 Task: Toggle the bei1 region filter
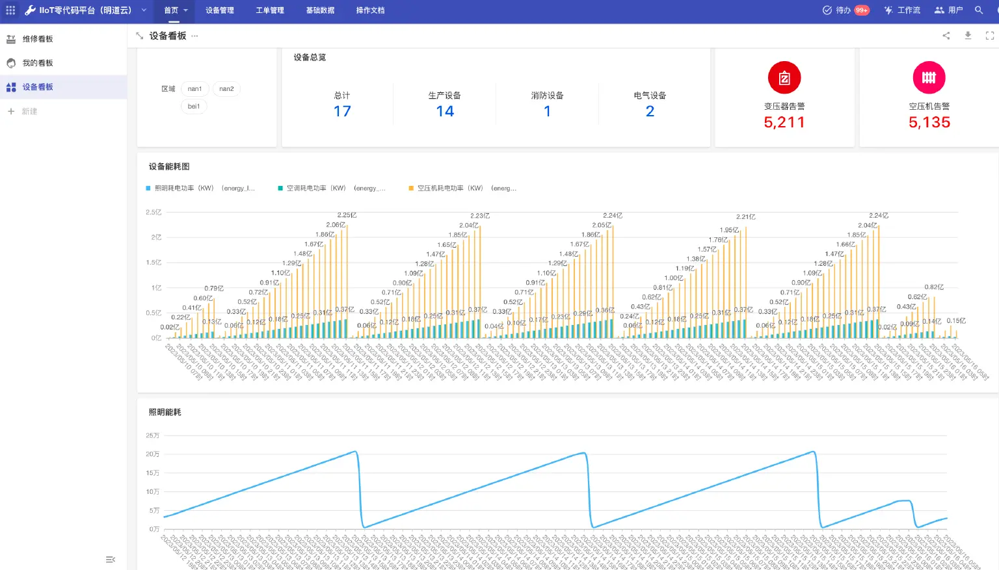(194, 107)
